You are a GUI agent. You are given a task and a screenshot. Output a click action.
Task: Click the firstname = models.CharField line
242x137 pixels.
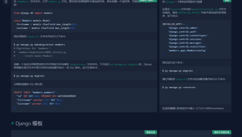(x=47, y=24)
